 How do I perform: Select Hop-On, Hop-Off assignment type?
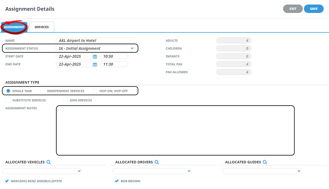[x=95, y=91]
